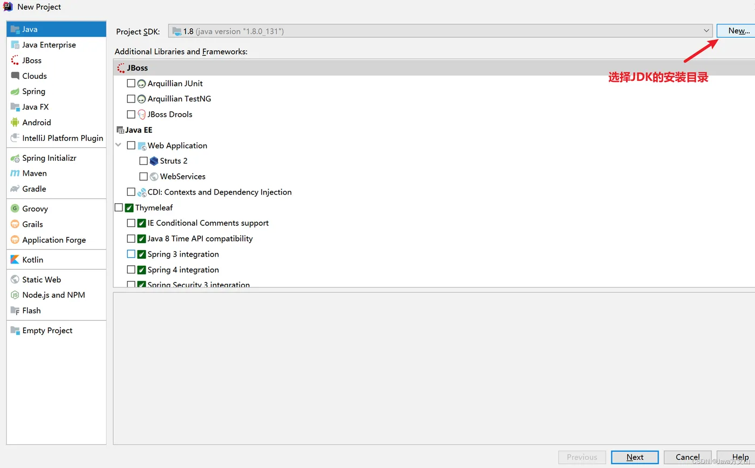
Task: Select the Static Web globe icon
Action: [15, 279]
